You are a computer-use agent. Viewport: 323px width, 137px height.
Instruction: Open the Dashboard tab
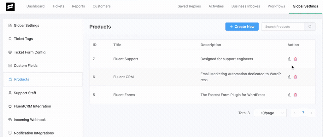35,6
